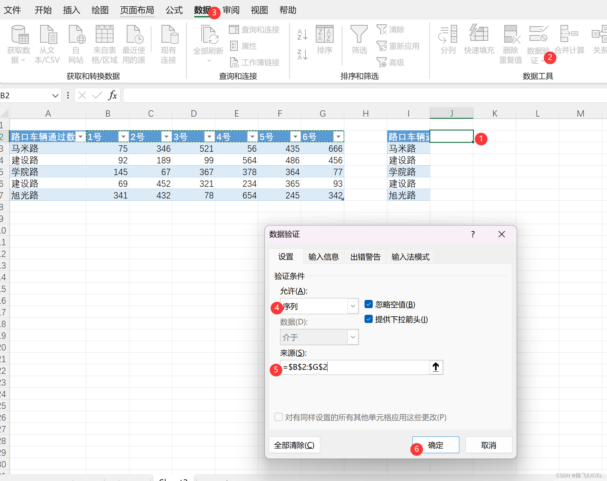Image resolution: width=607 pixels, height=481 pixels.
Task: Open the 页面布局 ribbon tab
Action: [x=137, y=10]
